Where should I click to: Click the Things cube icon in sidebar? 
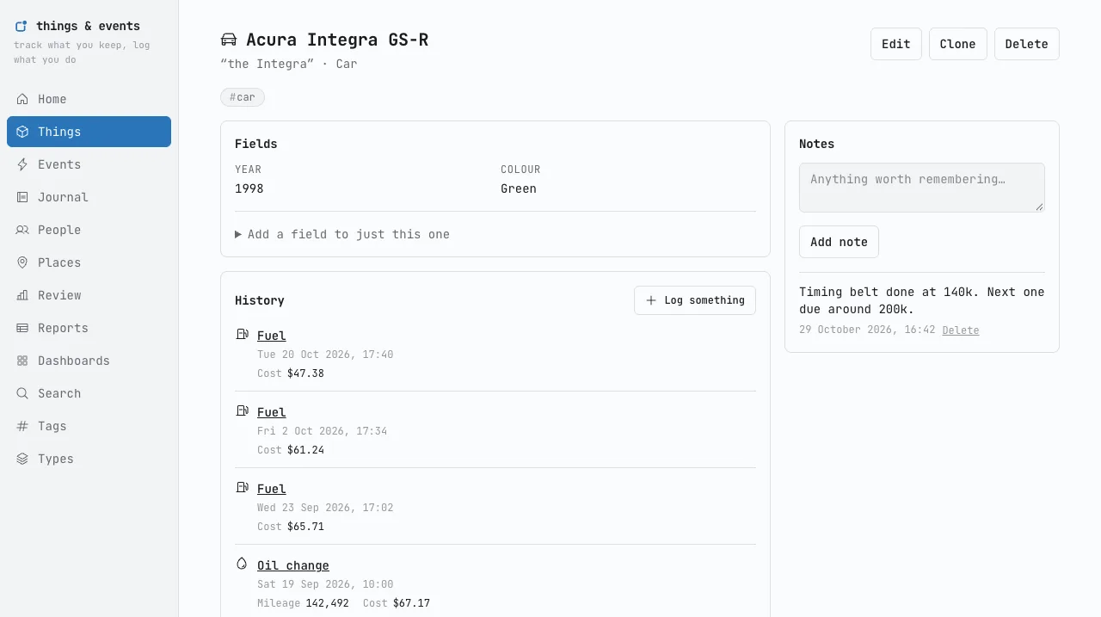point(22,132)
